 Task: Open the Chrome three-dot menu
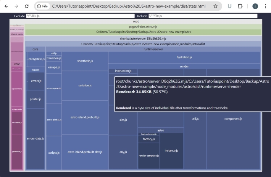tap(266, 6)
